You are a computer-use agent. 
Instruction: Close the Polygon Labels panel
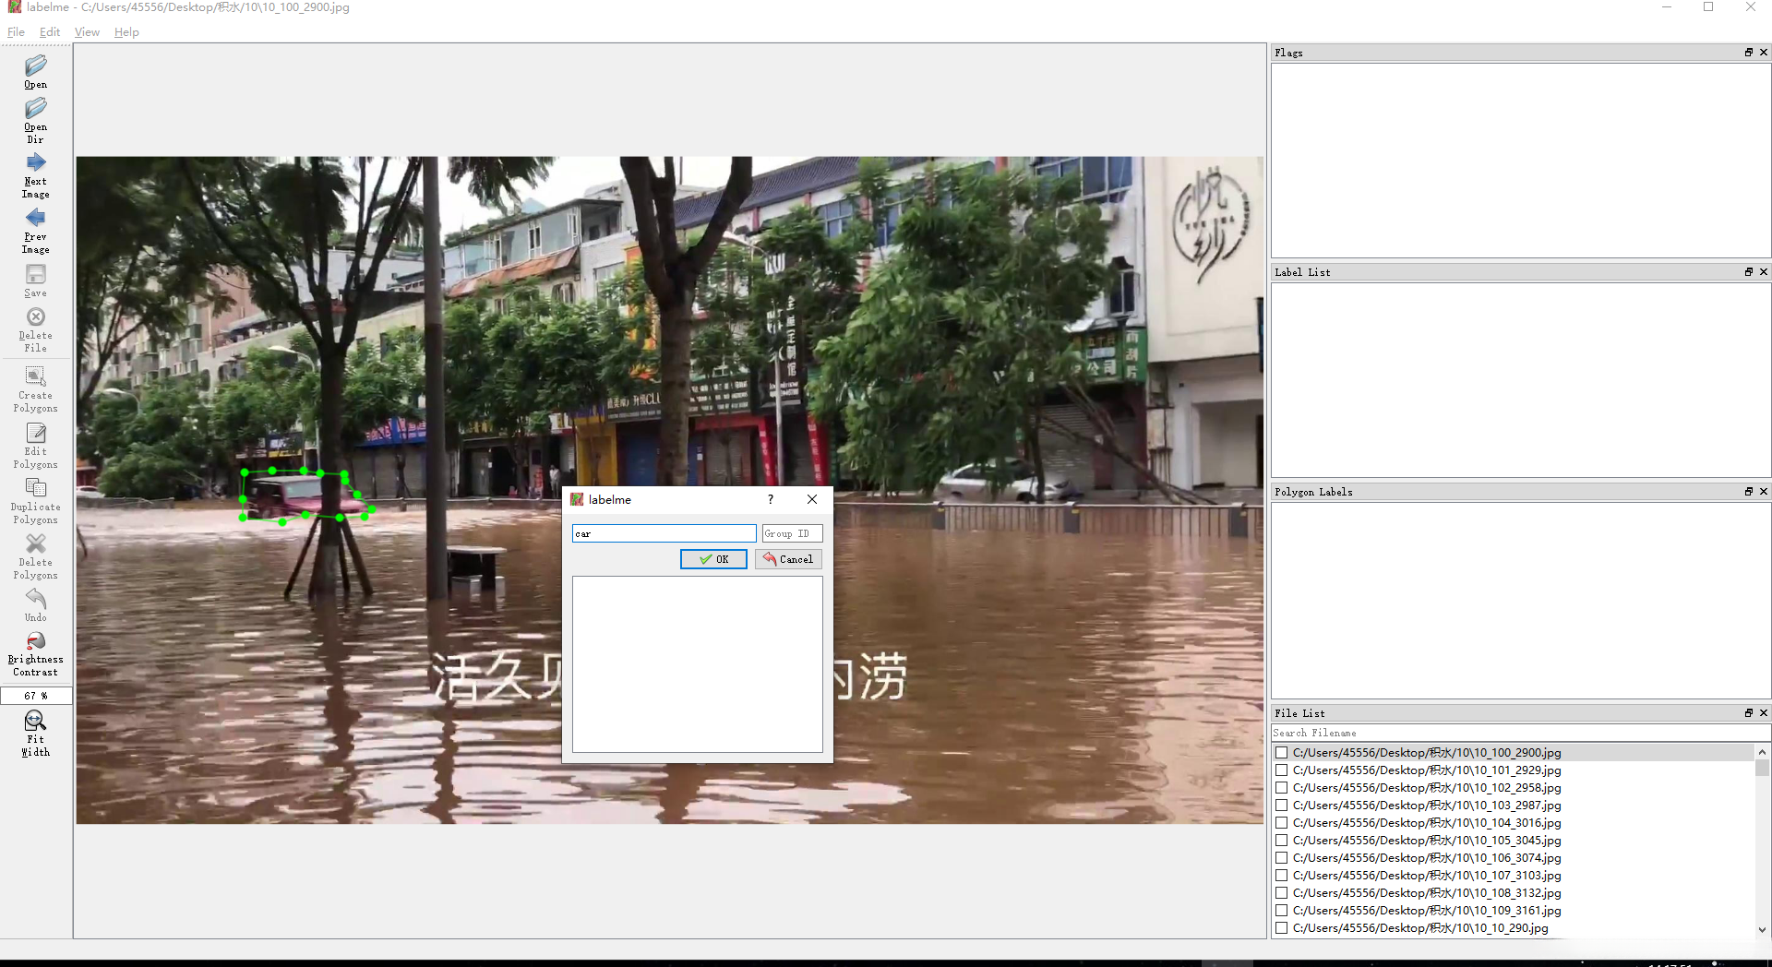tap(1763, 492)
